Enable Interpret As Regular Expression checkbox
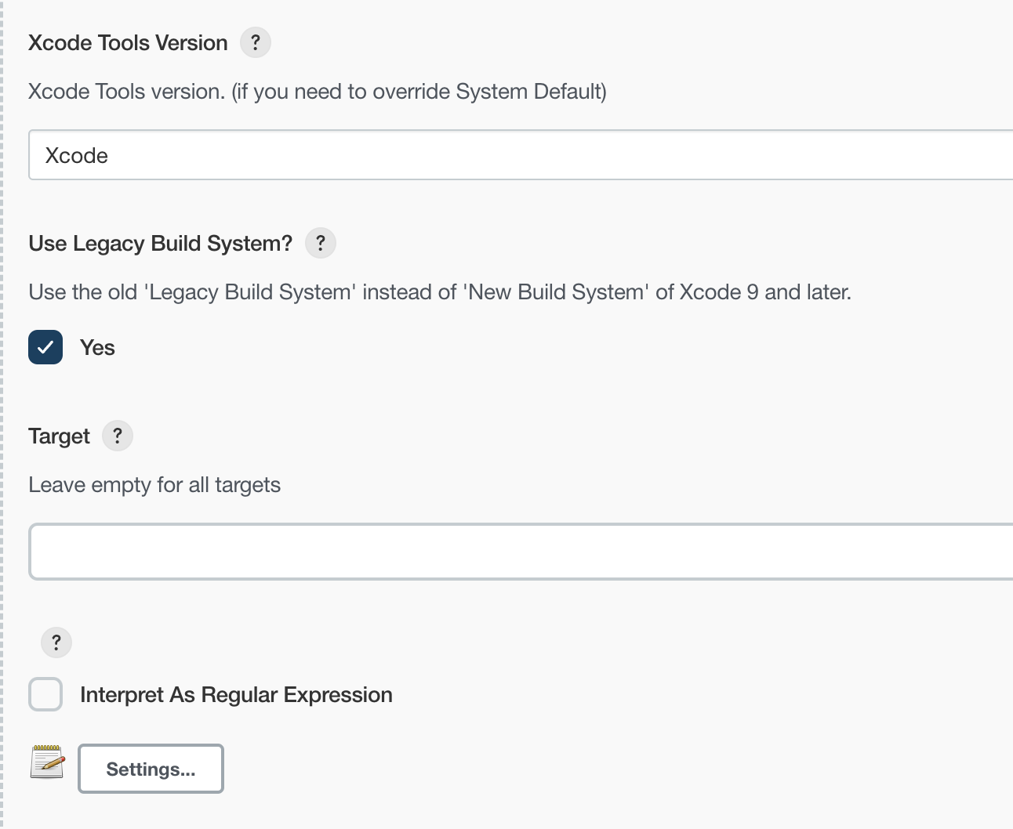Viewport: 1013px width, 829px height. tap(45, 694)
